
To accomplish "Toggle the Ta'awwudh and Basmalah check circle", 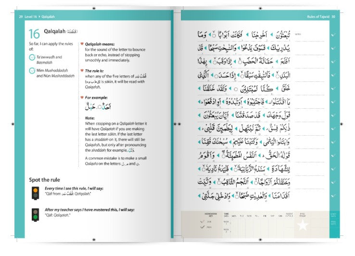I will coord(32,58).
